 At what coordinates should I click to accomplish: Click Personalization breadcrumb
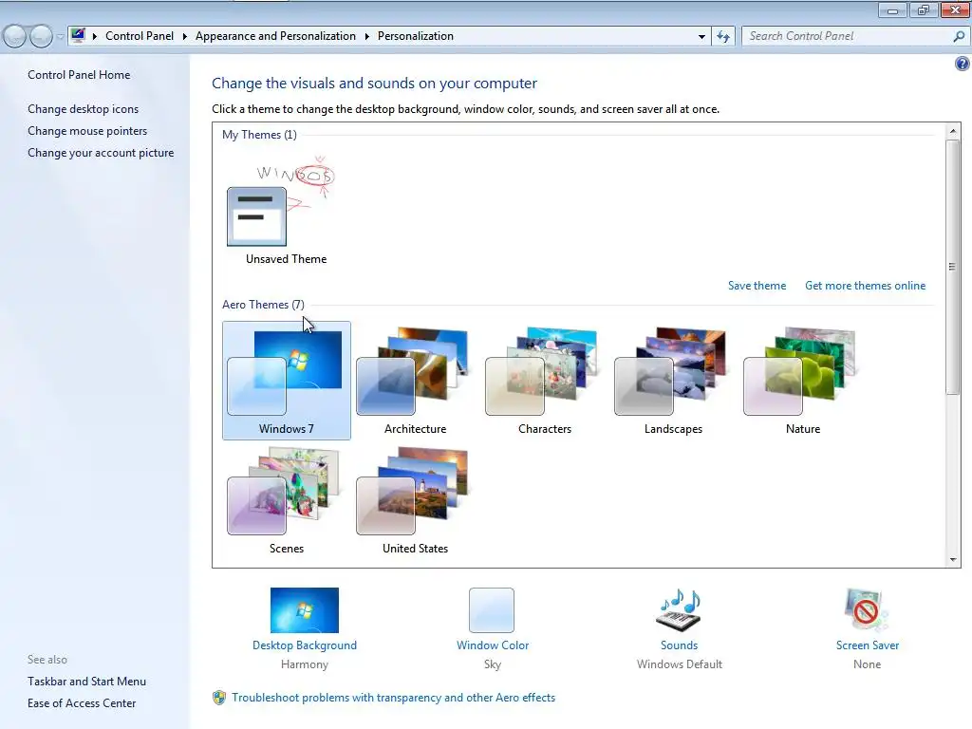tap(416, 36)
